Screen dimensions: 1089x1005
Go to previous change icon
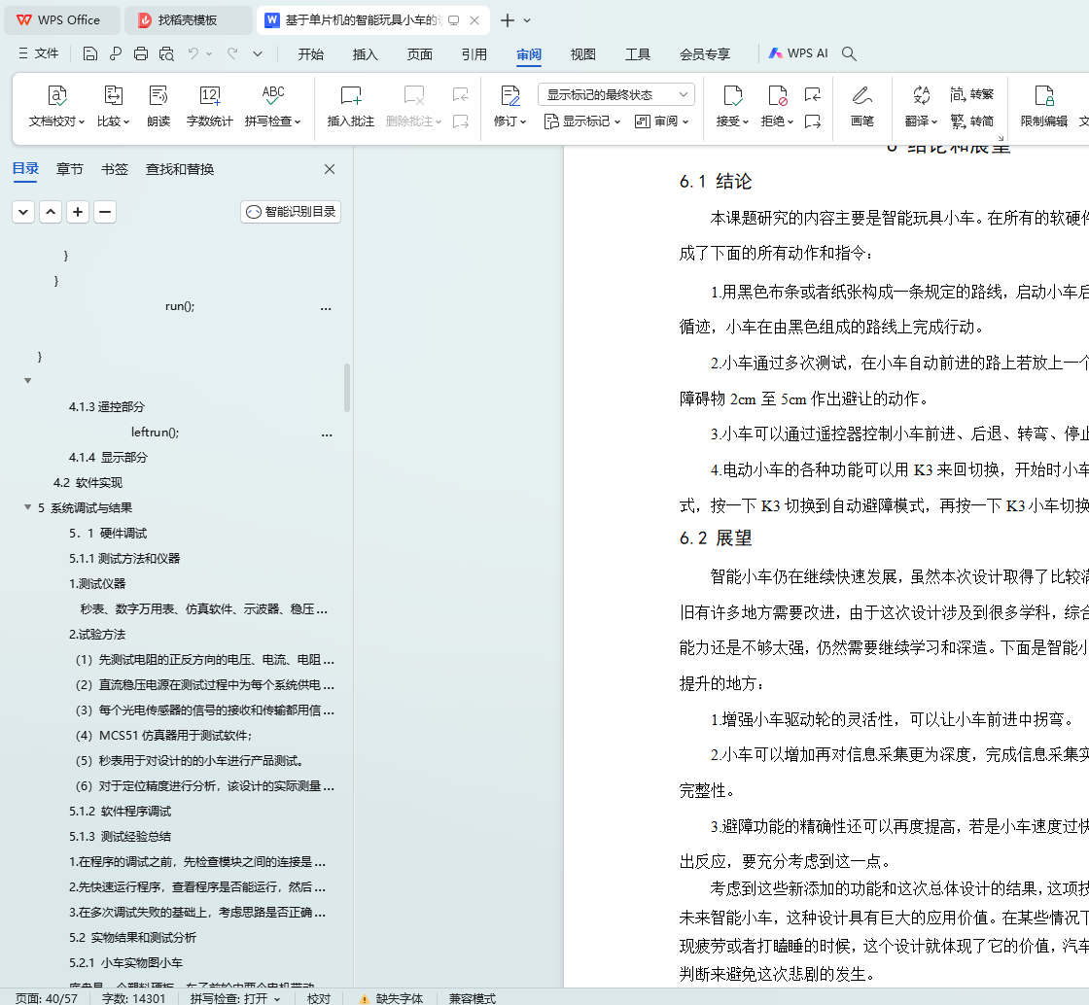pos(813,94)
